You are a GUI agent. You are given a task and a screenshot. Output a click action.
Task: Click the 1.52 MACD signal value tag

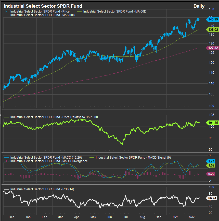click(210, 165)
